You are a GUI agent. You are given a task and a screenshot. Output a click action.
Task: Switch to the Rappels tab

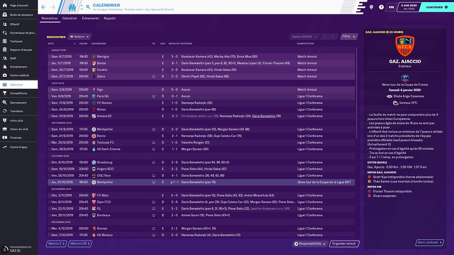109,18
